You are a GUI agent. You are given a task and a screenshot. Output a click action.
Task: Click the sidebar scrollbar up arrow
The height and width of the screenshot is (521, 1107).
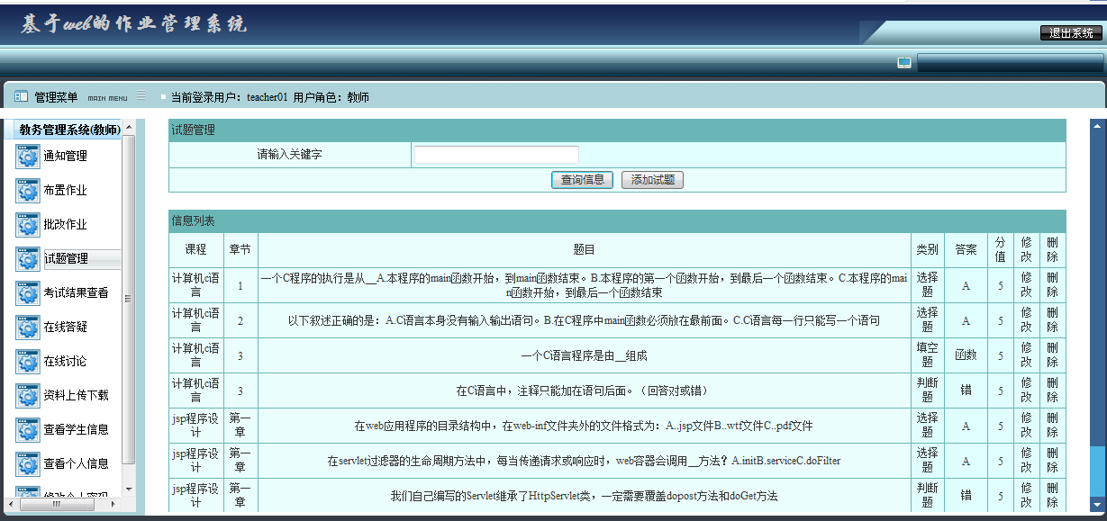(128, 127)
